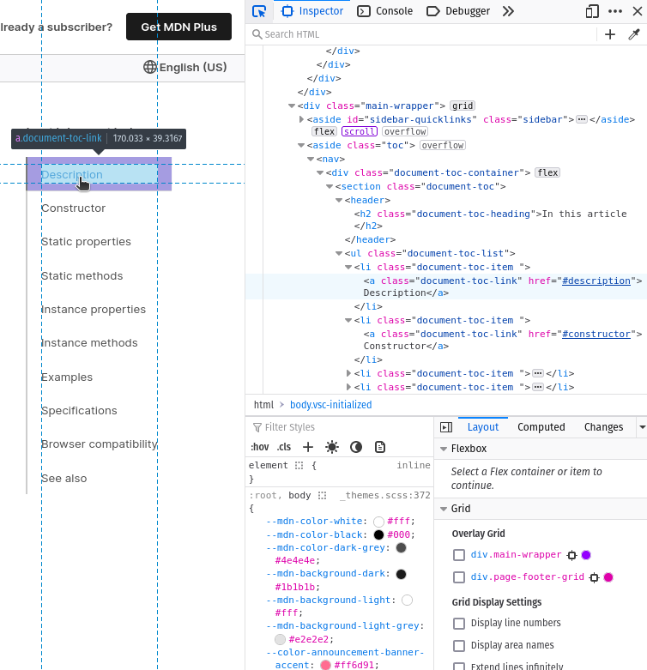The image size is (647, 670).
Task: Highlight div.page-footer-grid node target icon
Action: pos(594,577)
